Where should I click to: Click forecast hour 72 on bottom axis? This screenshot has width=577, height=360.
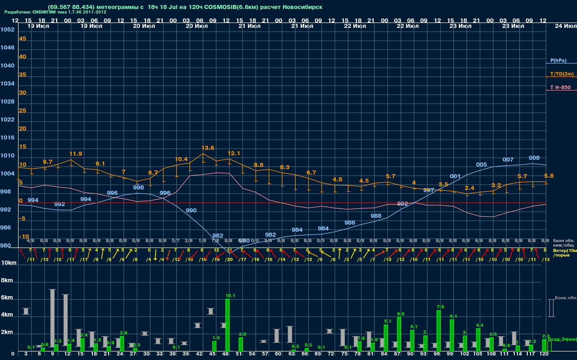[x=331, y=354]
